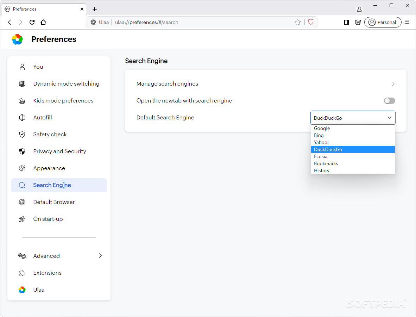Open the tab manager icon next to side panel
416x317 pixels.
(x=358, y=22)
